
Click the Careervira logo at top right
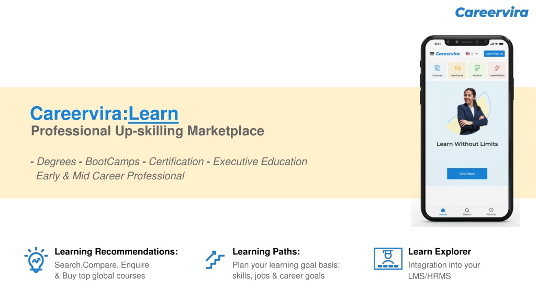tap(492, 13)
